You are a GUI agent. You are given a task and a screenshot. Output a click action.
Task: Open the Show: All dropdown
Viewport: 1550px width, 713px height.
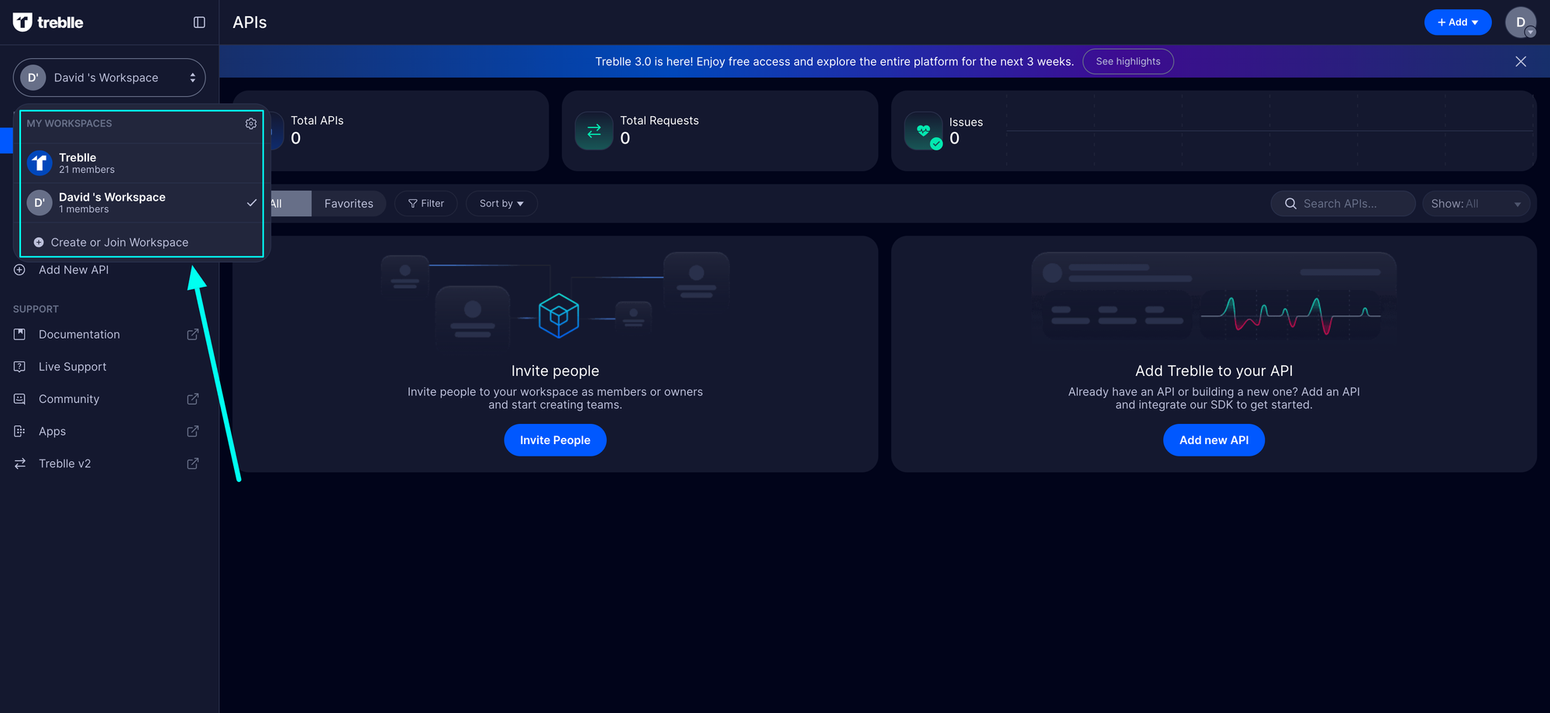pyautogui.click(x=1476, y=204)
